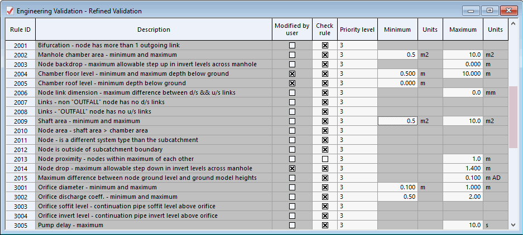The height and width of the screenshot is (235, 523).
Task: Toggle Check rule for rule 2013 Node proximity
Action: (325, 159)
